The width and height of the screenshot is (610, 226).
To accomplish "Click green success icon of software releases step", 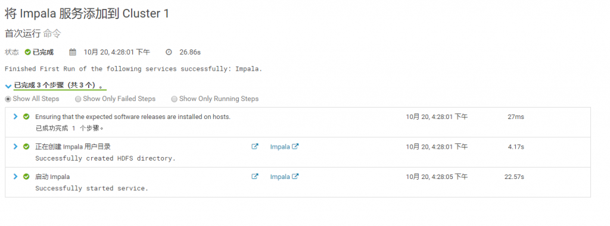I will click(26, 117).
